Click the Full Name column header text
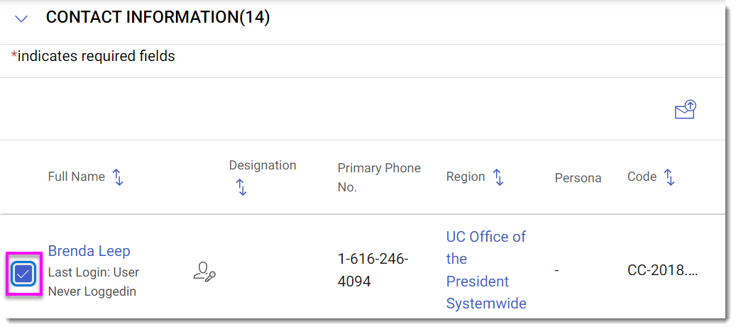 coord(76,177)
